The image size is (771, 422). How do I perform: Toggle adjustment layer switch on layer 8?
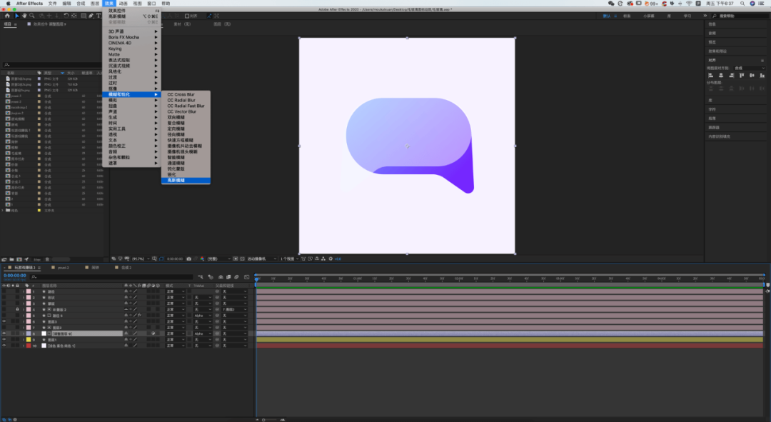point(153,333)
